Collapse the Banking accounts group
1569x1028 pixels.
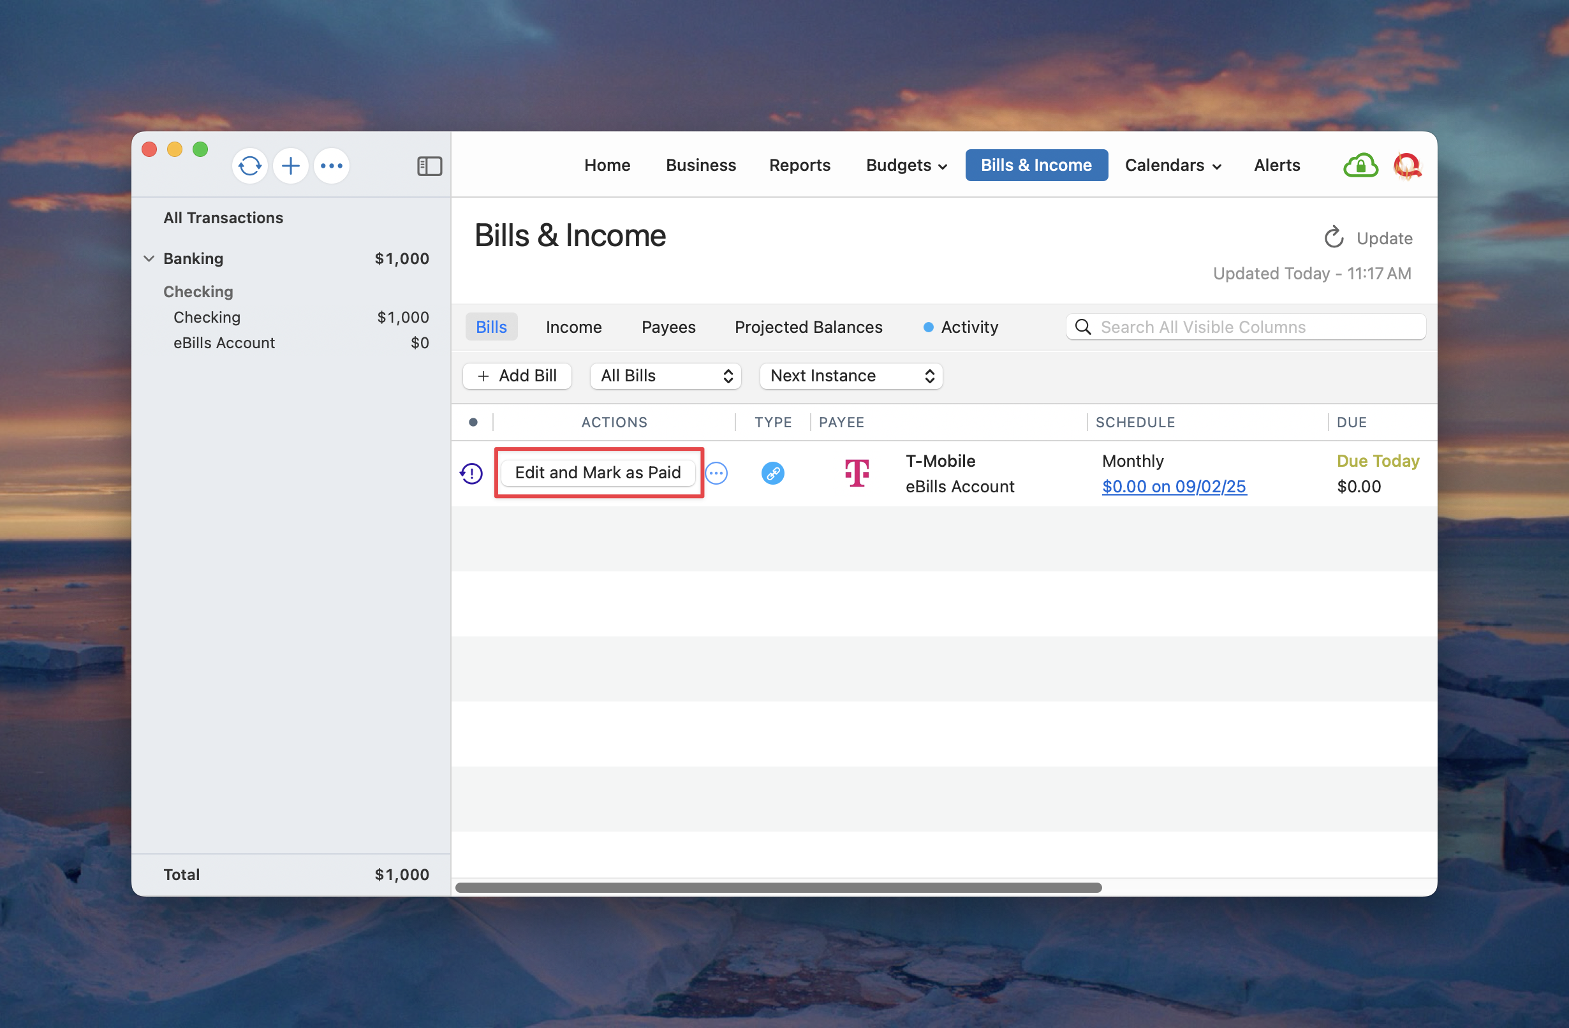click(150, 258)
